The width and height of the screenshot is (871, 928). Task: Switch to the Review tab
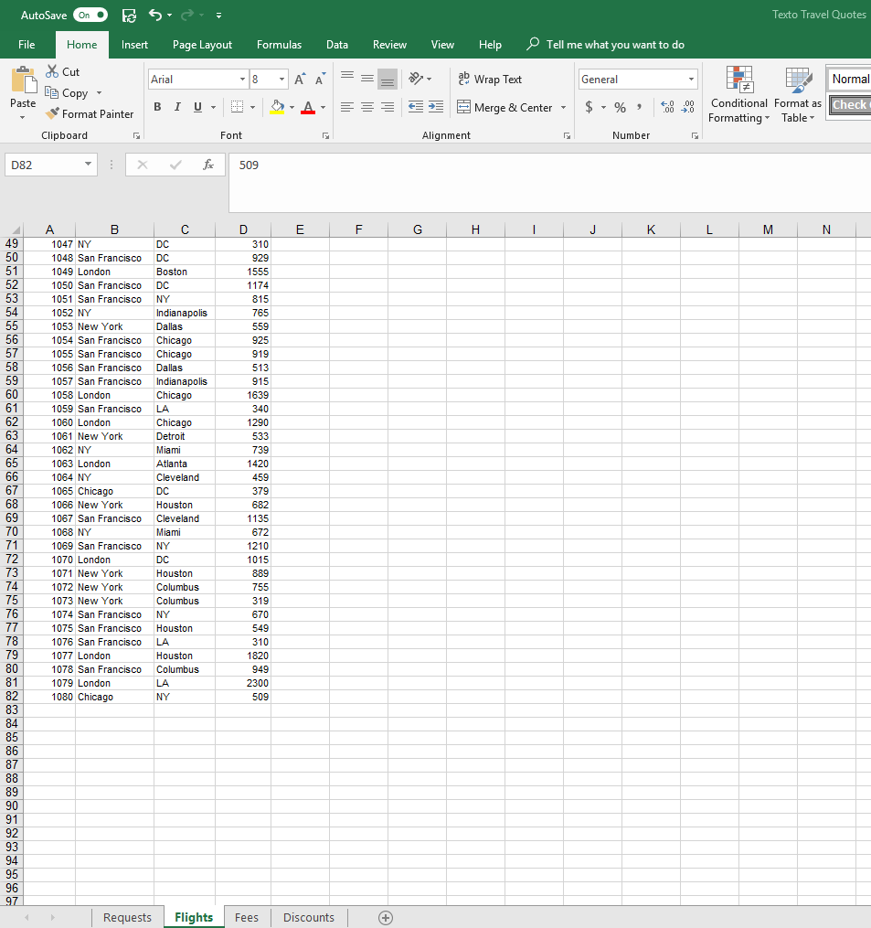[x=389, y=45]
